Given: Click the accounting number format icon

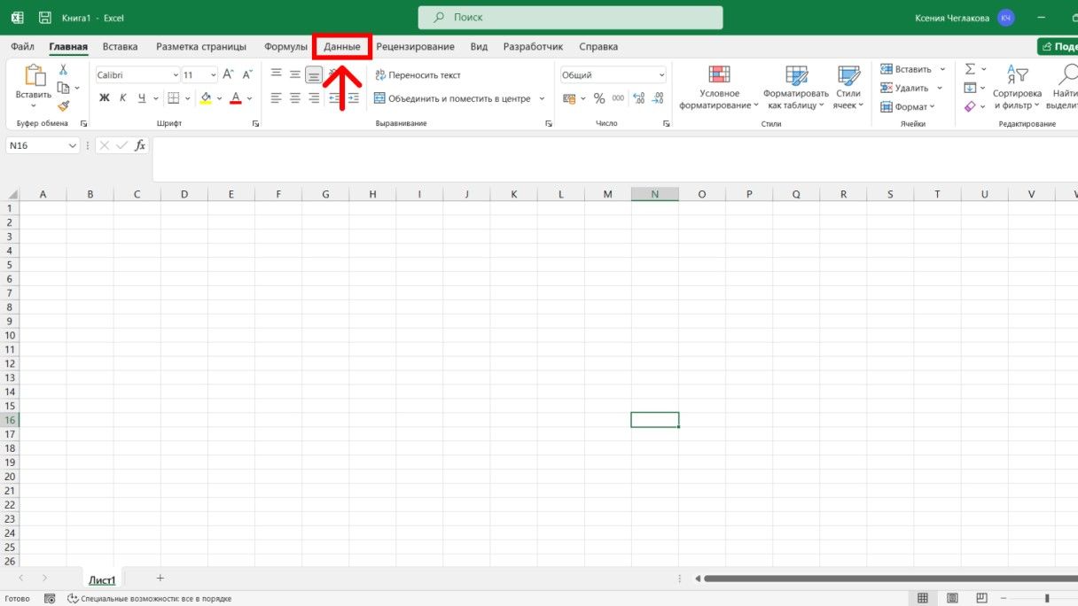Looking at the screenshot, I should 569,98.
